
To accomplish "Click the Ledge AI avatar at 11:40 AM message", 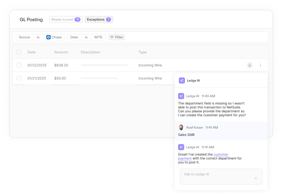I will click(x=181, y=96).
